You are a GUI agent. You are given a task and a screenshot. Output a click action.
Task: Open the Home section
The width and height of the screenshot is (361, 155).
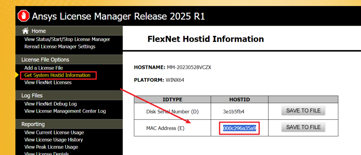tap(39, 31)
